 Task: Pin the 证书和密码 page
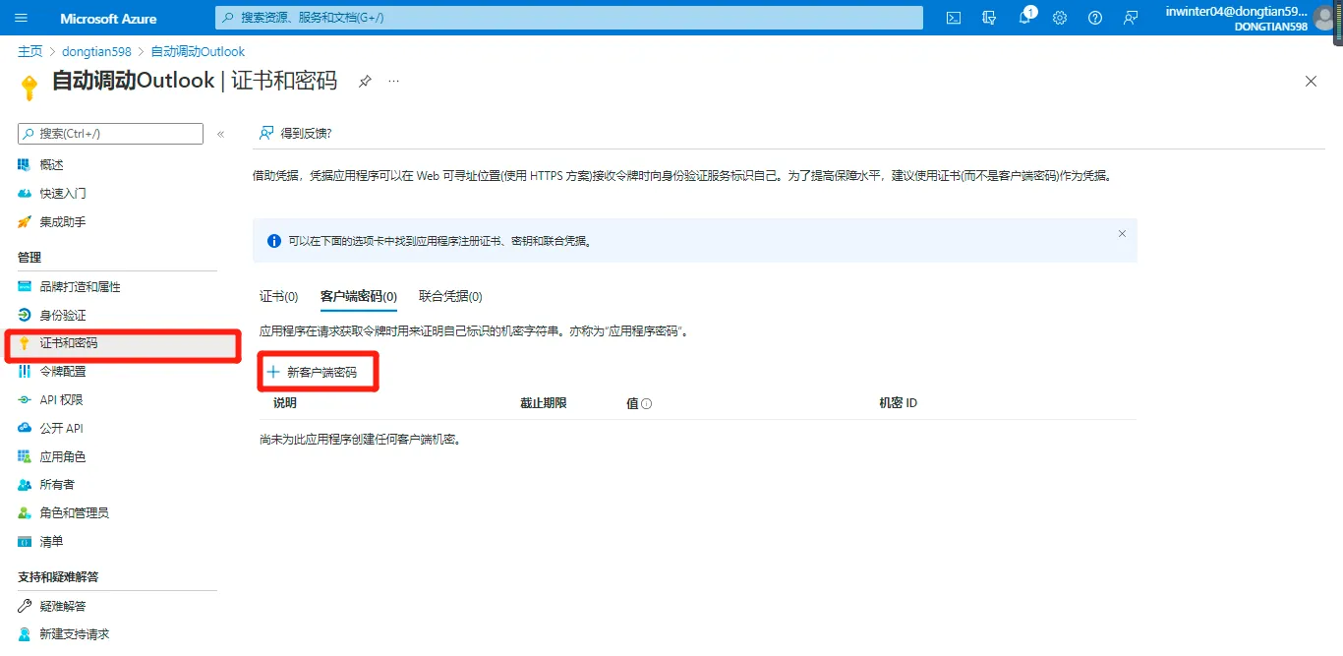pyautogui.click(x=364, y=82)
